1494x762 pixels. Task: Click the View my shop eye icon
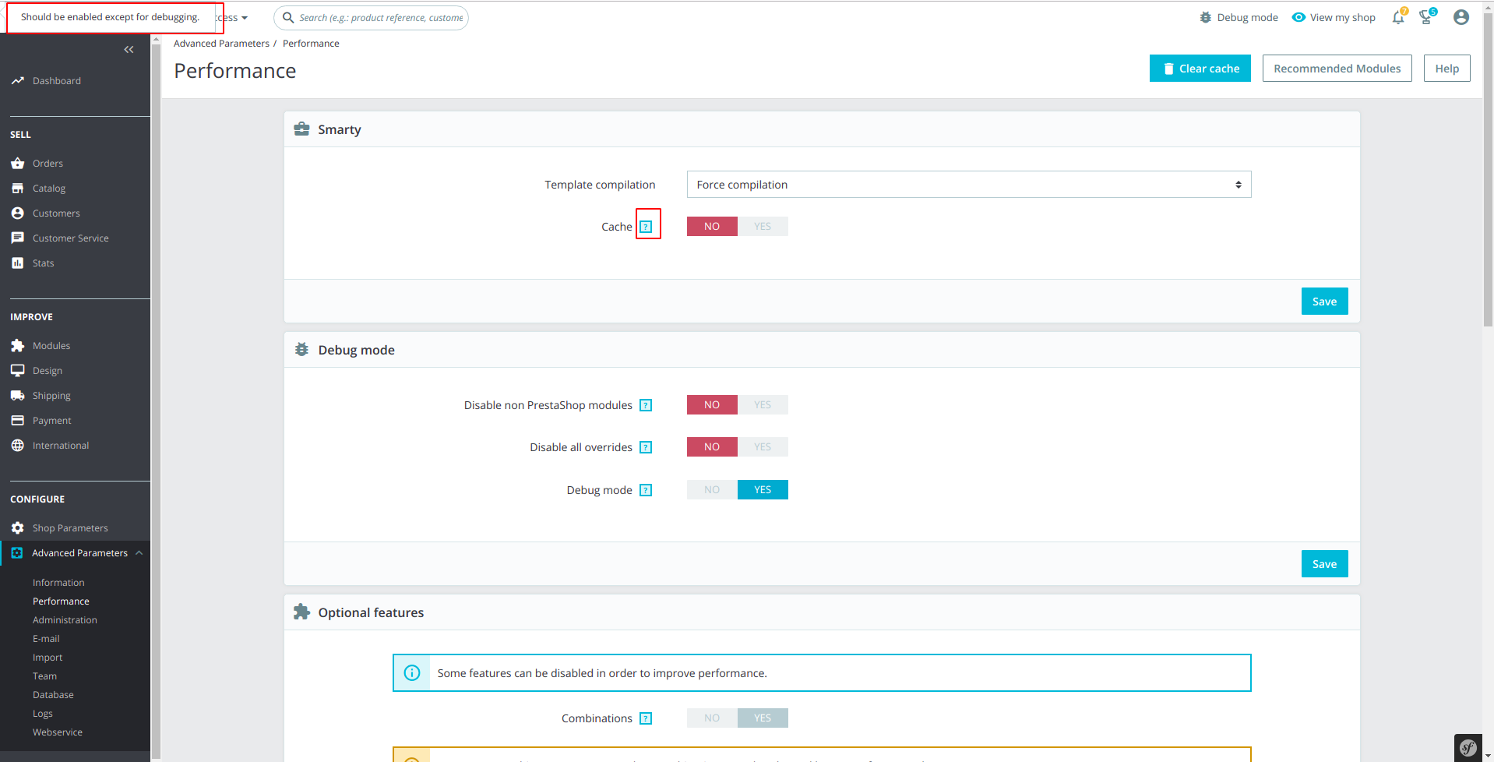1298,17
